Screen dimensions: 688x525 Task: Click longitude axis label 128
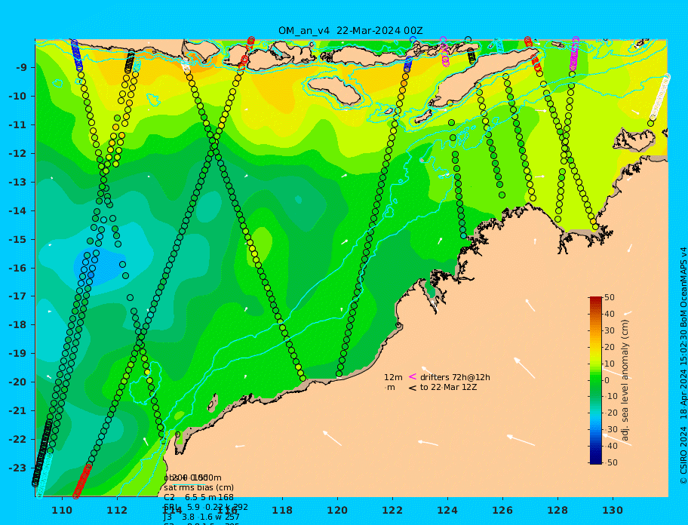pyautogui.click(x=557, y=510)
